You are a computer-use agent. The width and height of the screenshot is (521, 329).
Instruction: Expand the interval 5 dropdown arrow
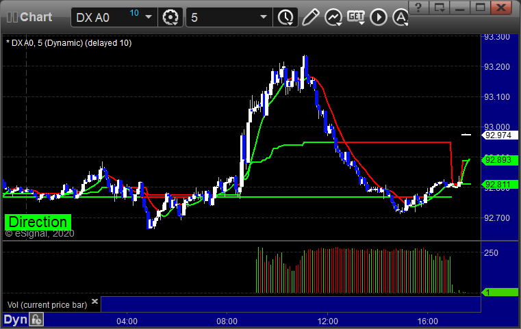tap(264, 17)
